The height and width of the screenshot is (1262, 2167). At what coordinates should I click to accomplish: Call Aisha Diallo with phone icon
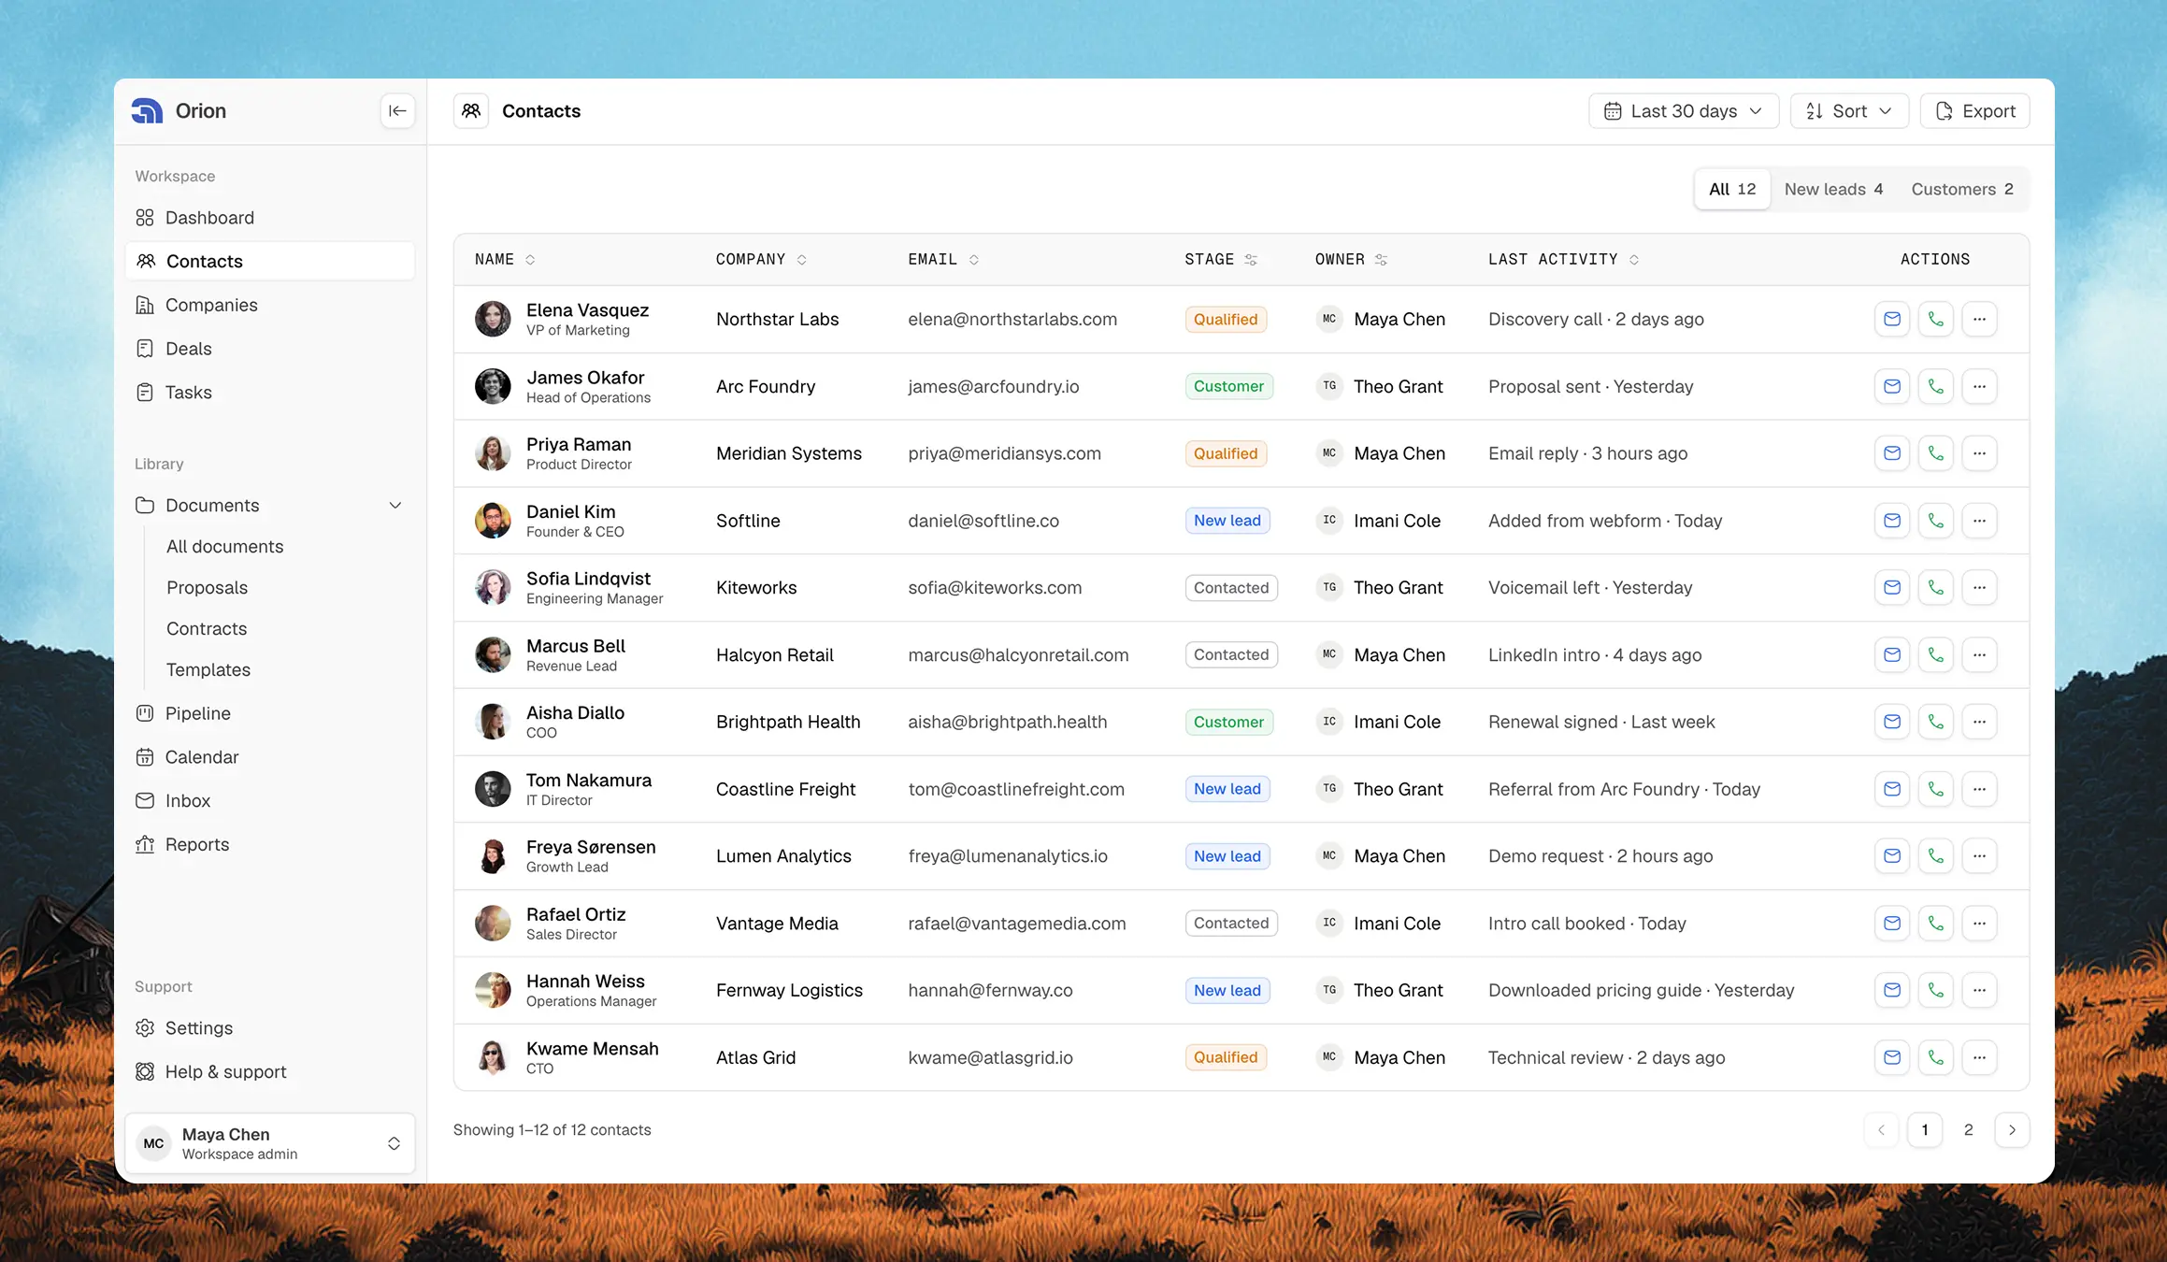point(1936,722)
